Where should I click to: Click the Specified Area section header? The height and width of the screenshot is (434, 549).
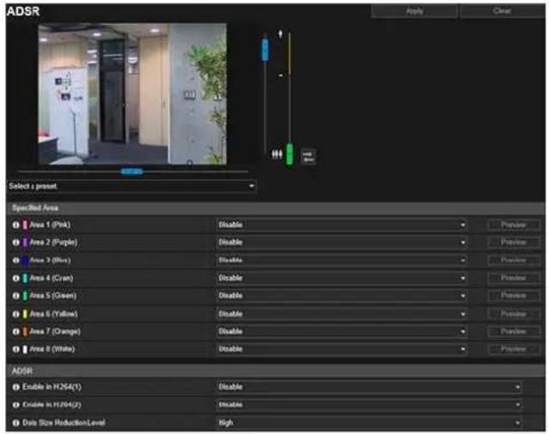tap(275, 208)
